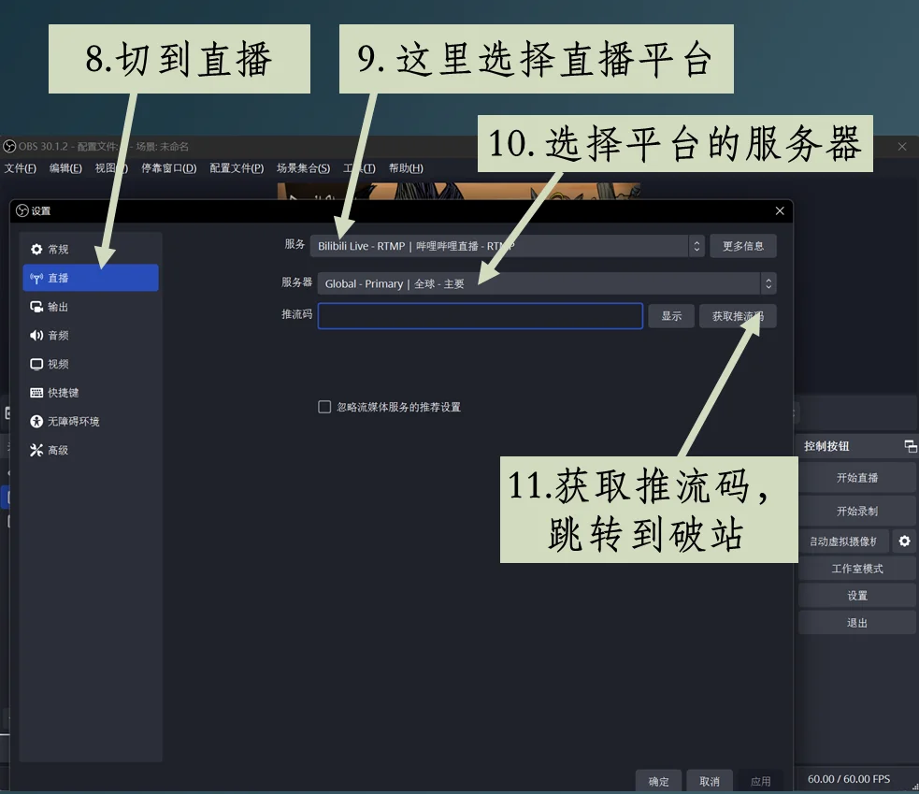Select the Stream (直播) antenna icon
Image resolution: width=919 pixels, height=794 pixels.
click(x=36, y=279)
